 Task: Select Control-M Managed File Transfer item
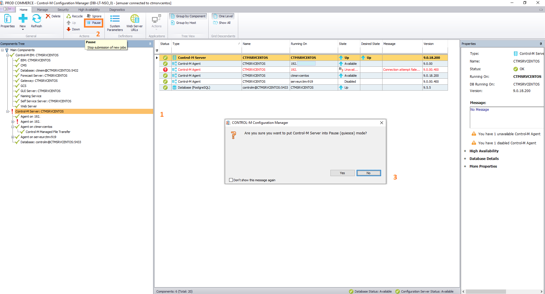(x=48, y=132)
